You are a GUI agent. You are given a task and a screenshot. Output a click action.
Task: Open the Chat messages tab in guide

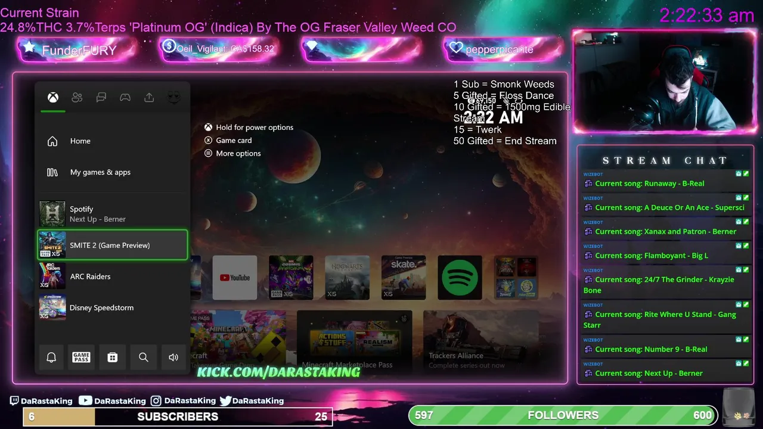pyautogui.click(x=101, y=98)
